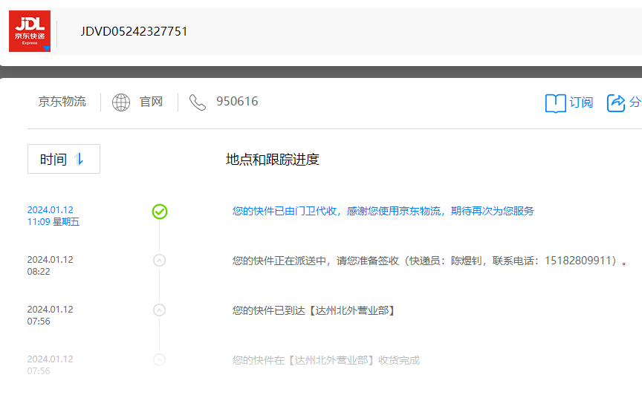Click the 订阅 subscribe link
The image size is (642, 395).
[581, 102]
